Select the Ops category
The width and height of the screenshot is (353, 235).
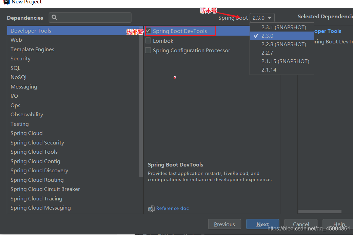point(73,105)
